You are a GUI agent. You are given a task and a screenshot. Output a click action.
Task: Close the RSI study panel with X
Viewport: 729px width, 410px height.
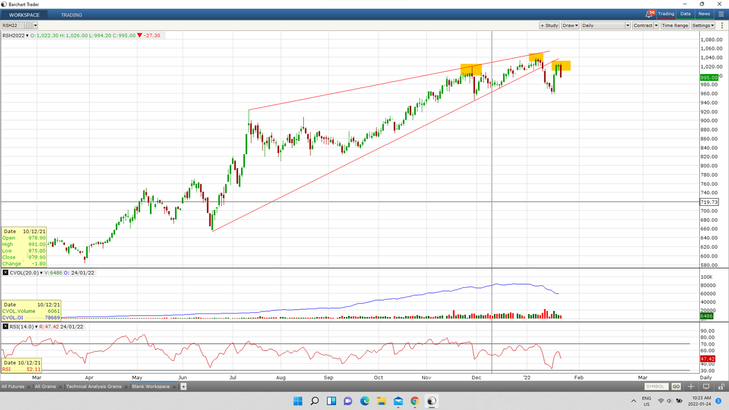[x=5, y=326]
